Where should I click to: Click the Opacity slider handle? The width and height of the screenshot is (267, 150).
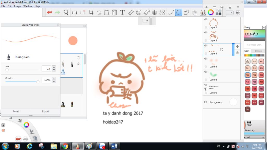(x=38, y=82)
